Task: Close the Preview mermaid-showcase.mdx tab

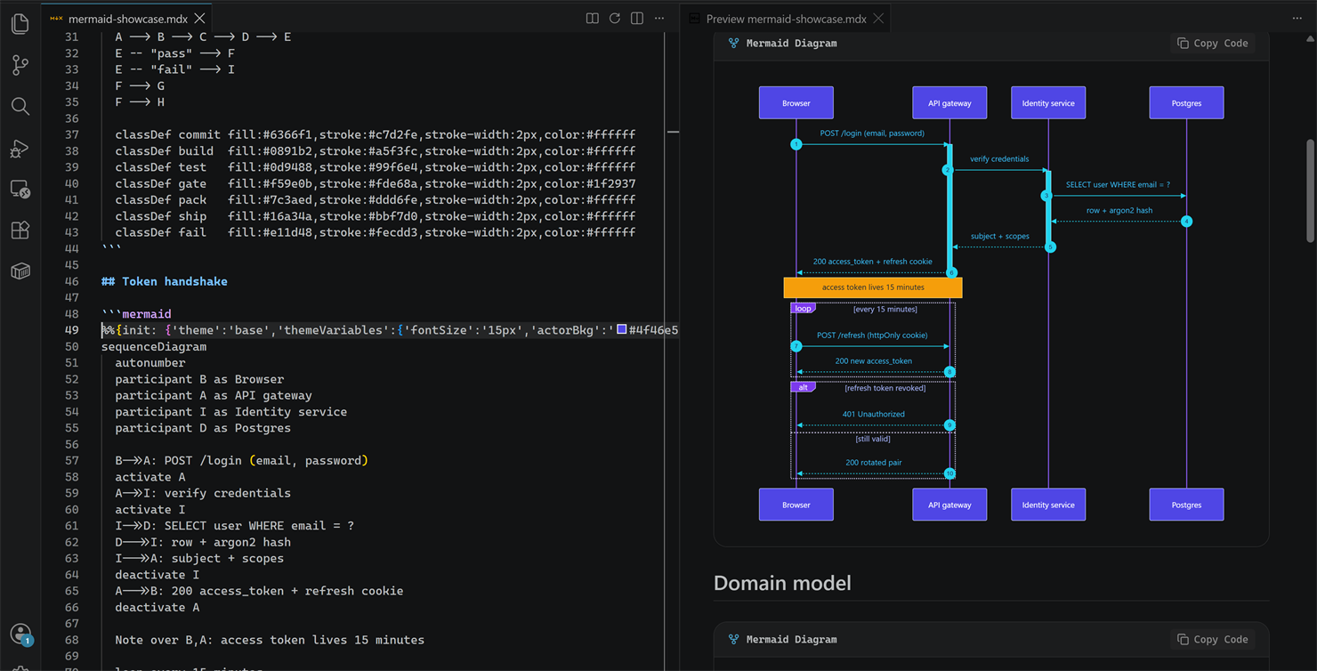Action: (878, 18)
